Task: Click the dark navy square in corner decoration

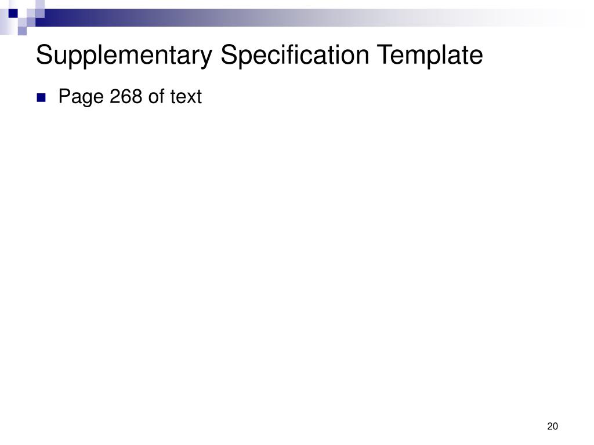Action: pyautogui.click(x=13, y=13)
